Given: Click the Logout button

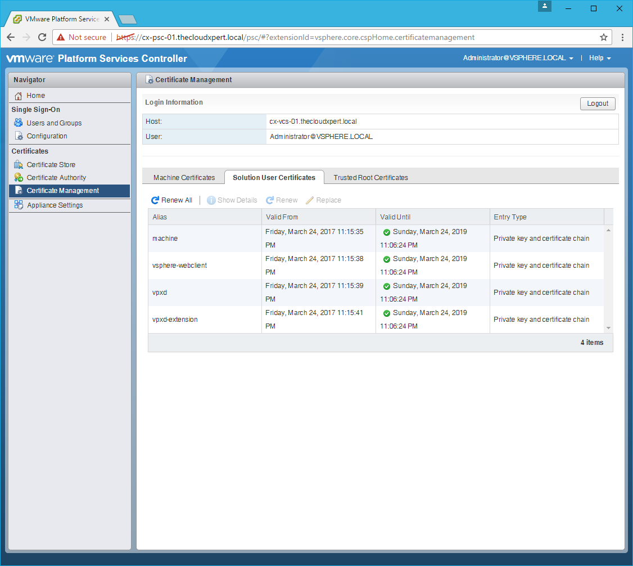Looking at the screenshot, I should pos(598,104).
